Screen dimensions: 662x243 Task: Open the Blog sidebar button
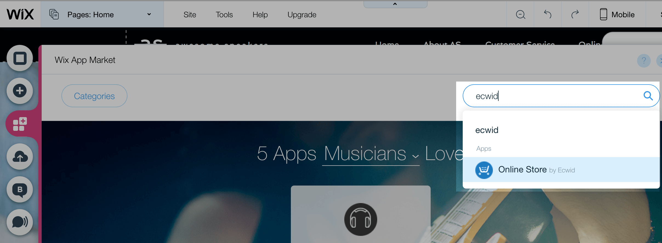20,189
